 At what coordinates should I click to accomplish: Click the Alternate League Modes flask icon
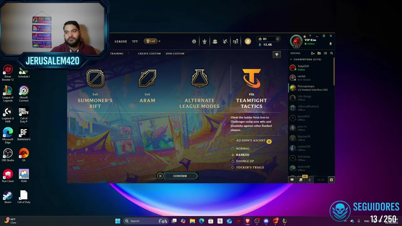(x=199, y=78)
